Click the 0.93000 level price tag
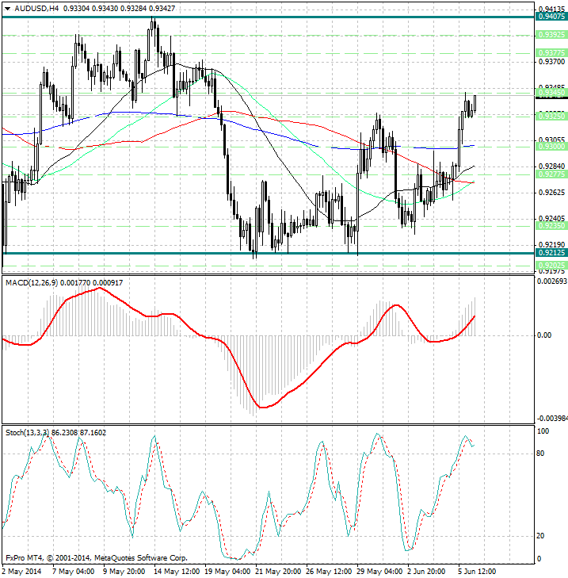568x578 pixels. click(551, 147)
